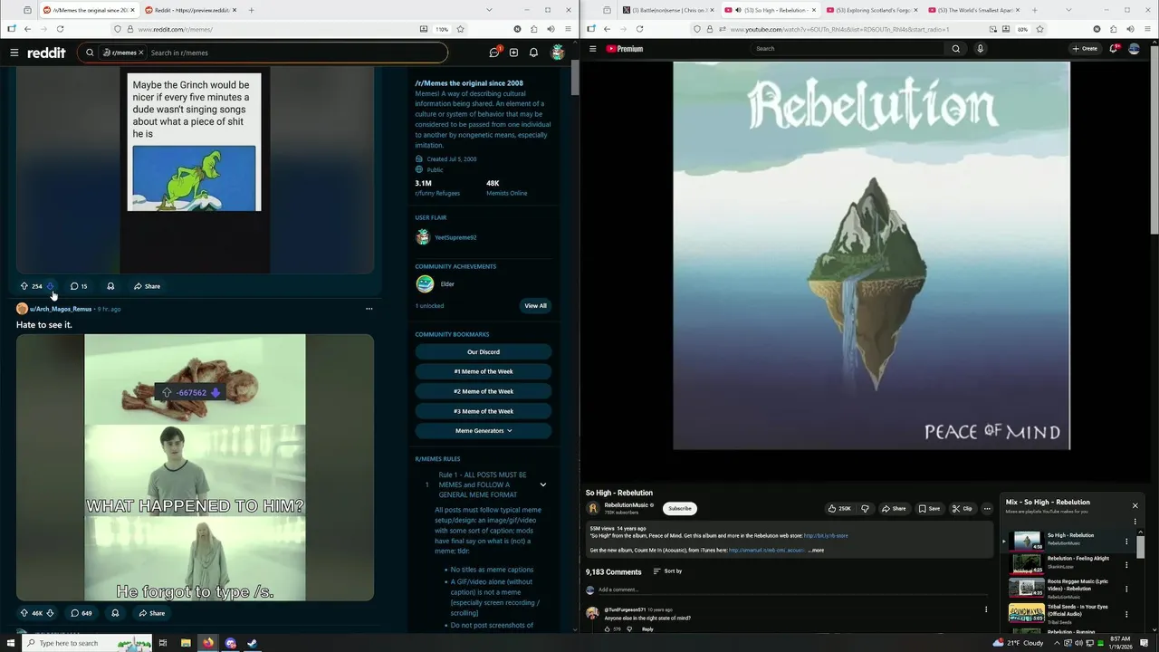The image size is (1159, 652).
Task: Share the Grinch meme post
Action: (147, 286)
